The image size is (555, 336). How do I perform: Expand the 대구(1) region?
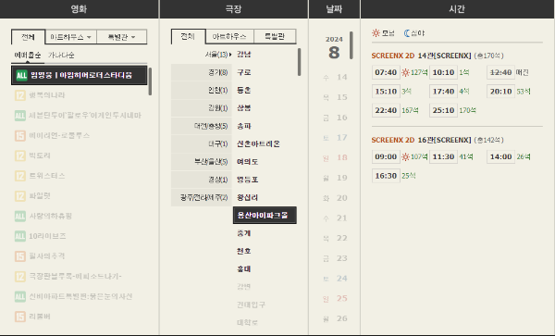pos(202,143)
